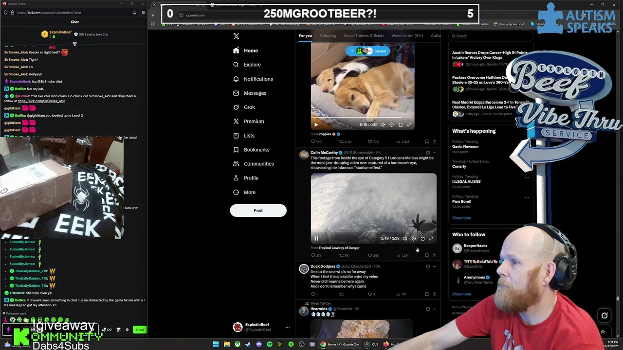Click the X logo in sidebar
This screenshot has height=350, width=623.
tap(236, 36)
